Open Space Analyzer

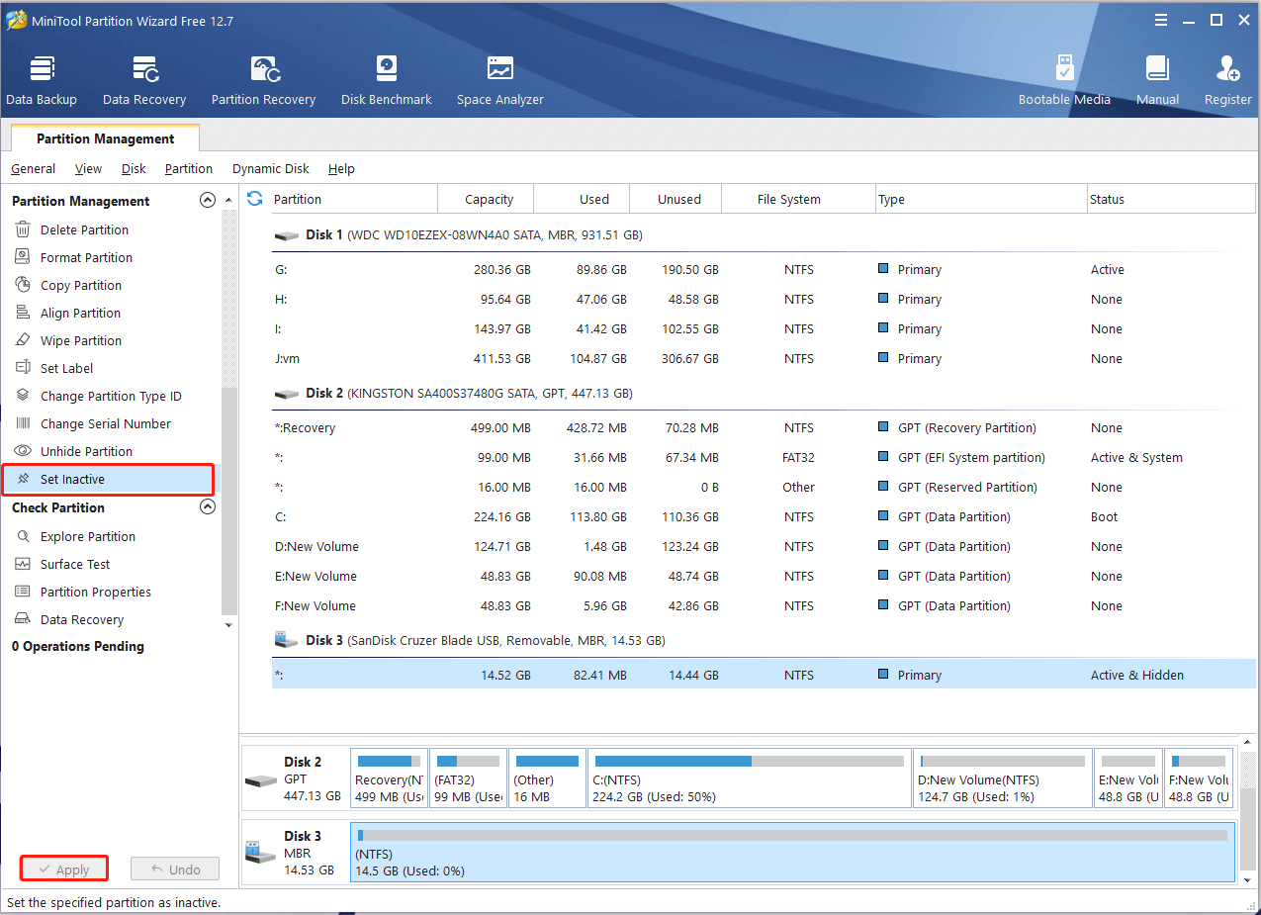pos(500,81)
